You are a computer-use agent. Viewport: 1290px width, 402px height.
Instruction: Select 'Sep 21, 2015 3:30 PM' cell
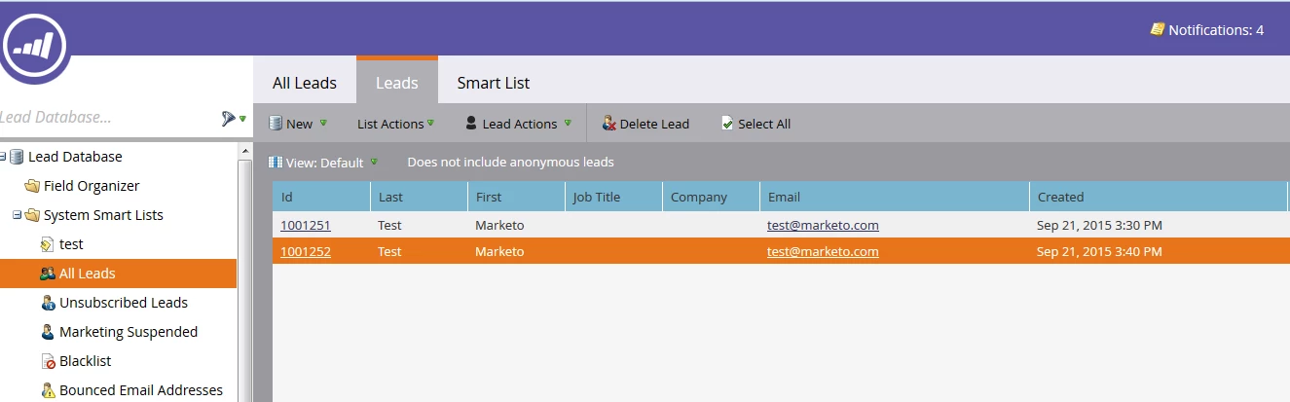click(1099, 225)
